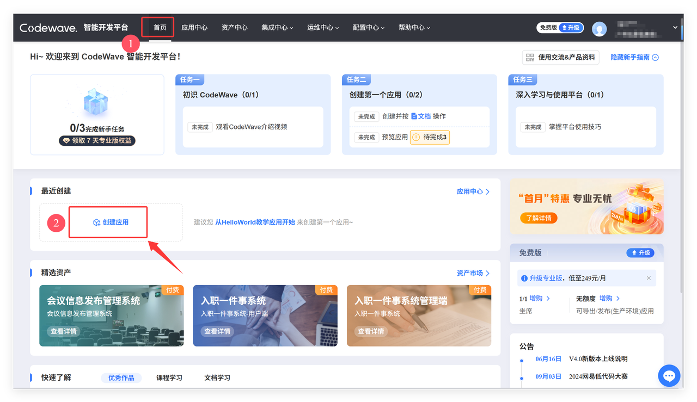The height and width of the screenshot is (402, 697).
Task: Open the 首月特惠 promo banner
Action: pos(587,207)
